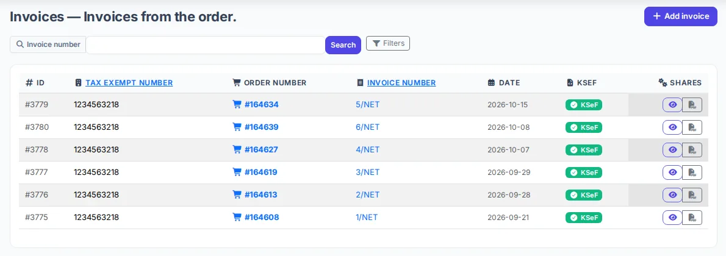Screen dimensions: 726x256
Task: Open invoice 6/NET
Action: (368, 127)
